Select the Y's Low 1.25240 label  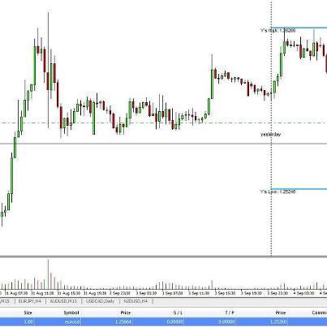click(278, 191)
